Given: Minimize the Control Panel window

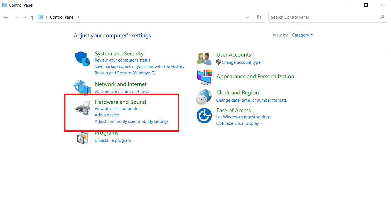Looking at the screenshot, I should 350,5.
